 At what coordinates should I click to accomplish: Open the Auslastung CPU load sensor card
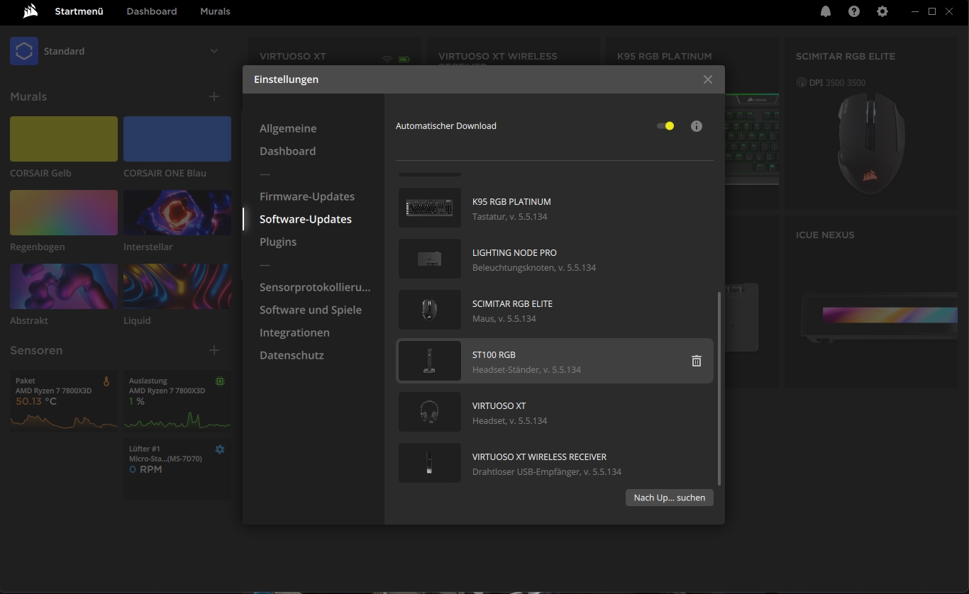click(x=177, y=400)
